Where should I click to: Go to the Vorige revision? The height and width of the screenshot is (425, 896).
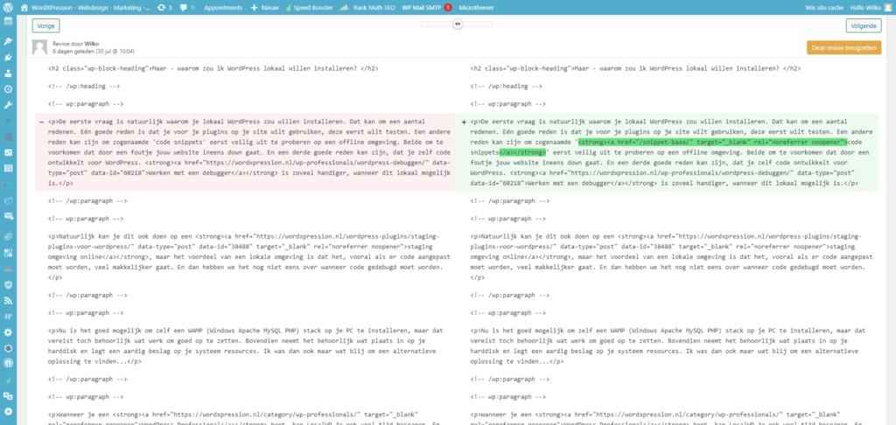[x=45, y=25]
